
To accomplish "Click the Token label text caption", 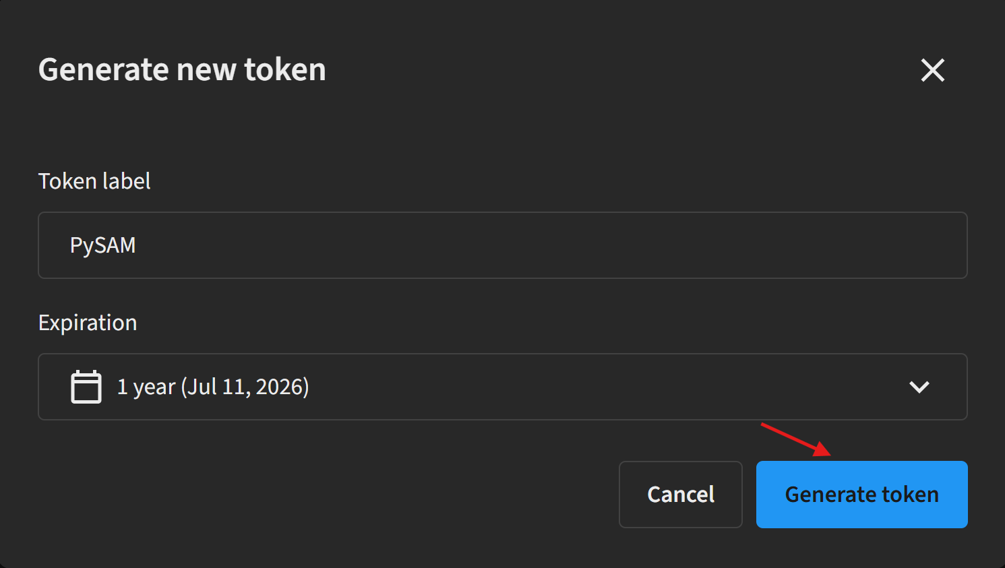I will click(x=94, y=181).
